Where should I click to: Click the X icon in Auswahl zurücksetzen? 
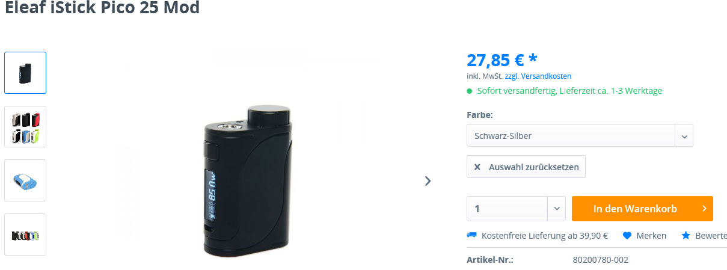point(477,167)
